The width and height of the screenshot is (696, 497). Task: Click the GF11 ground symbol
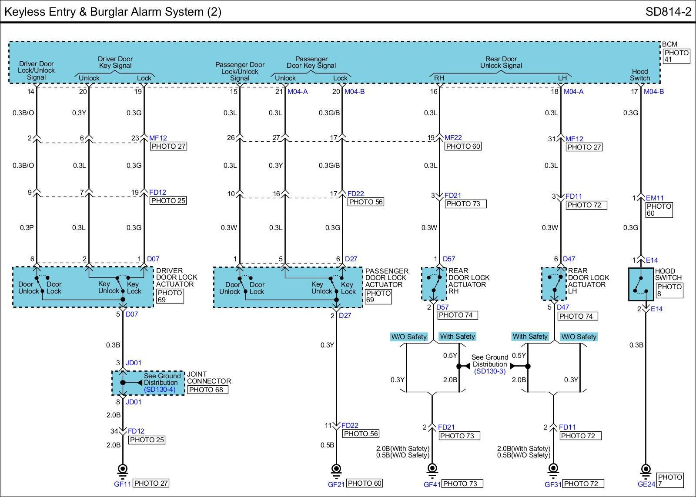point(123,470)
